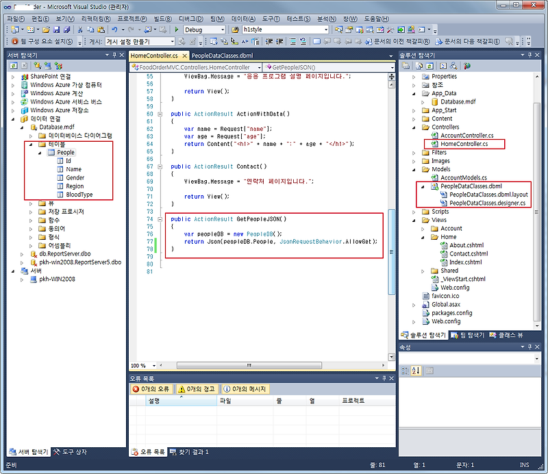
Task: Switch to the Team Explorer tab
Action: (468, 335)
